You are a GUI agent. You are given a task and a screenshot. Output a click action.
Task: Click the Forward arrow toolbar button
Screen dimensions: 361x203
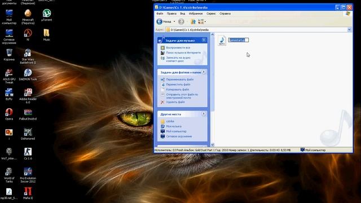tap(181, 21)
